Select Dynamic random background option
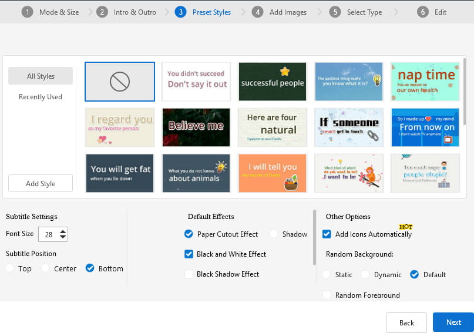 pyautogui.click(x=365, y=275)
